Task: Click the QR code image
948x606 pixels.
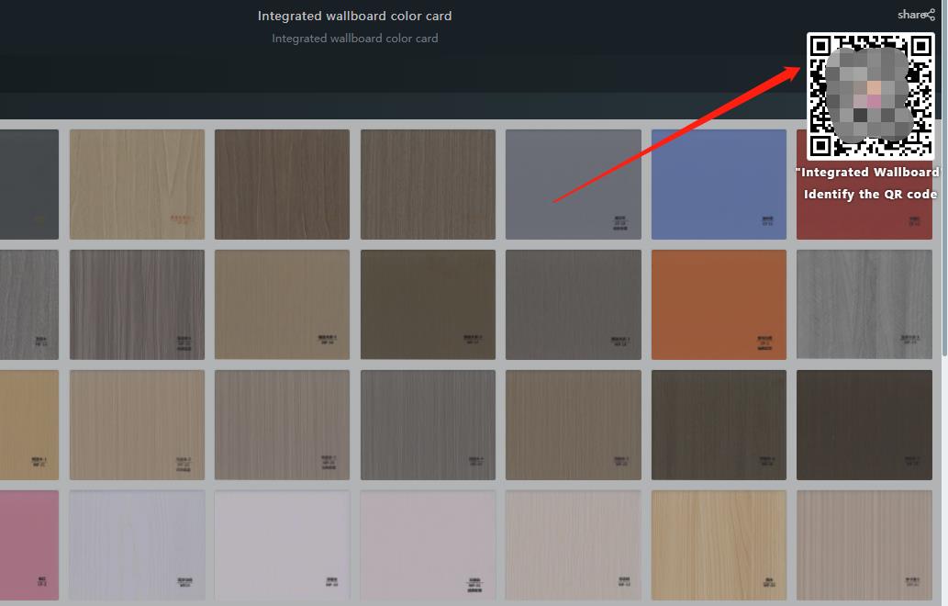Action: coord(871,95)
